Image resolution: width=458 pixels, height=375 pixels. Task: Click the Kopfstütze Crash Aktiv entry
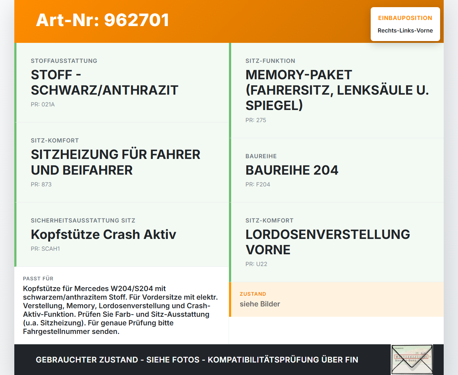(103, 235)
